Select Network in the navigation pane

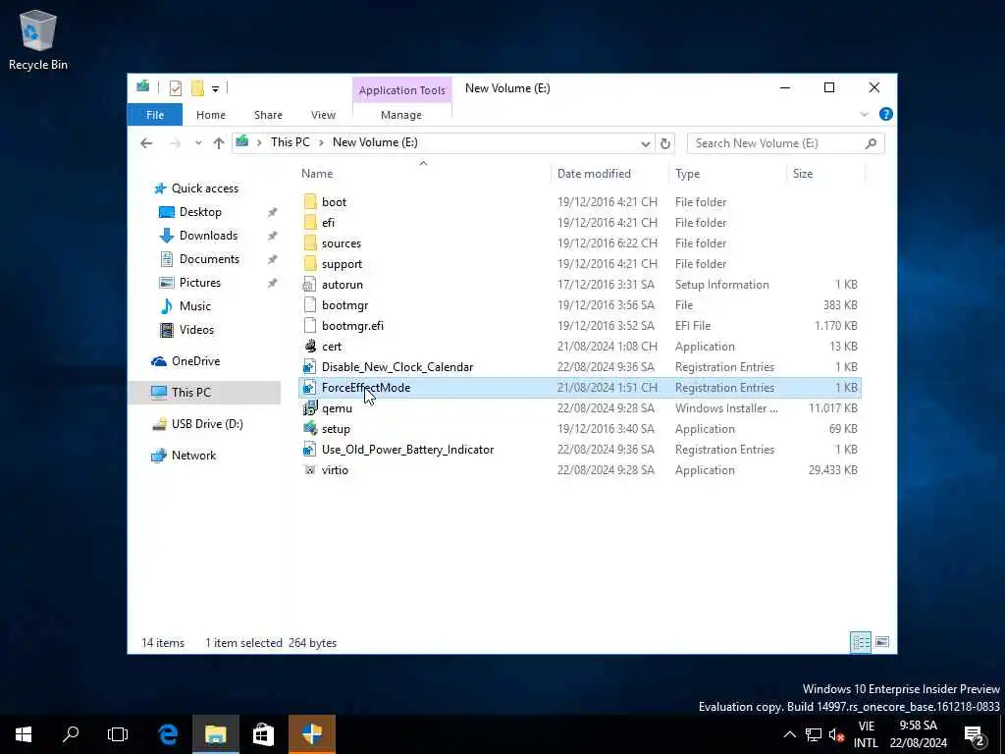tap(193, 456)
